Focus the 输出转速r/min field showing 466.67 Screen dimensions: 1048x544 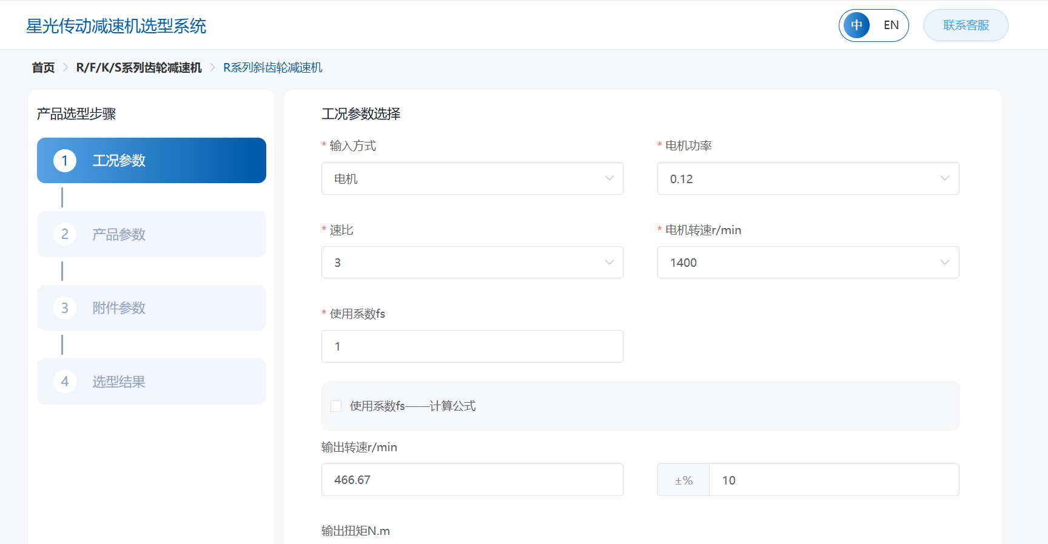click(x=472, y=480)
